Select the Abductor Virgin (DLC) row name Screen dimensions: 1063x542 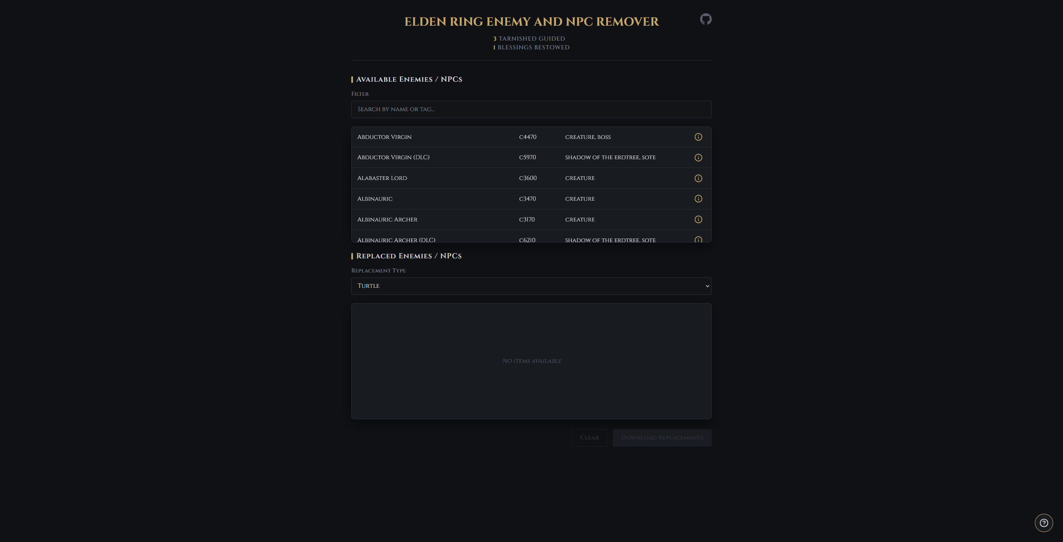tap(393, 158)
